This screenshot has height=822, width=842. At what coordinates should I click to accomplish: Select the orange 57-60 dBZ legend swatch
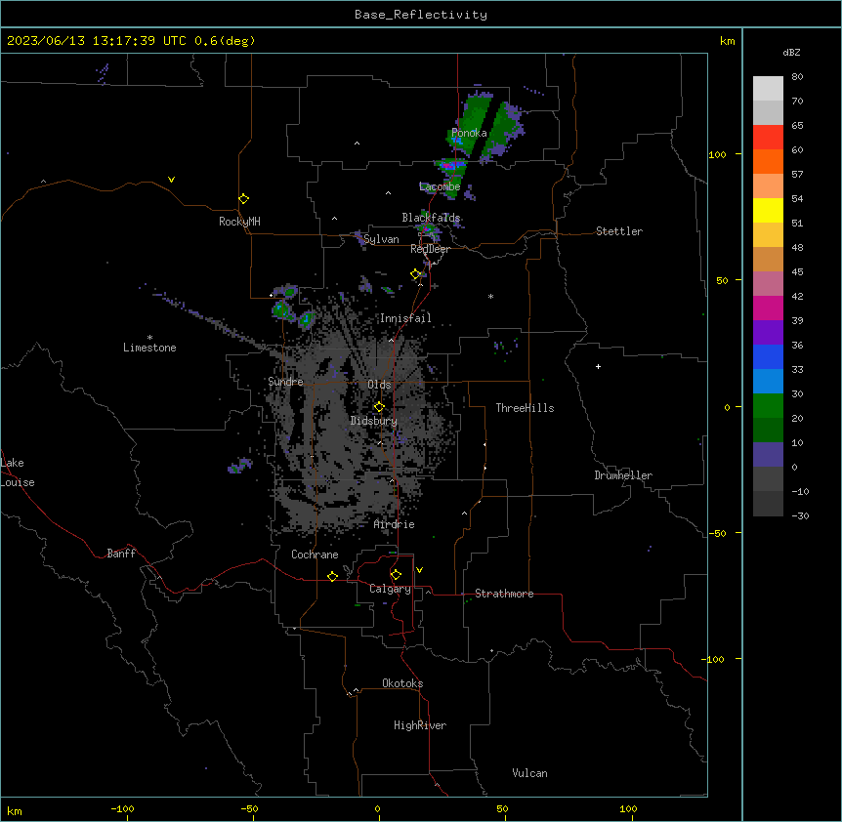pos(768,161)
